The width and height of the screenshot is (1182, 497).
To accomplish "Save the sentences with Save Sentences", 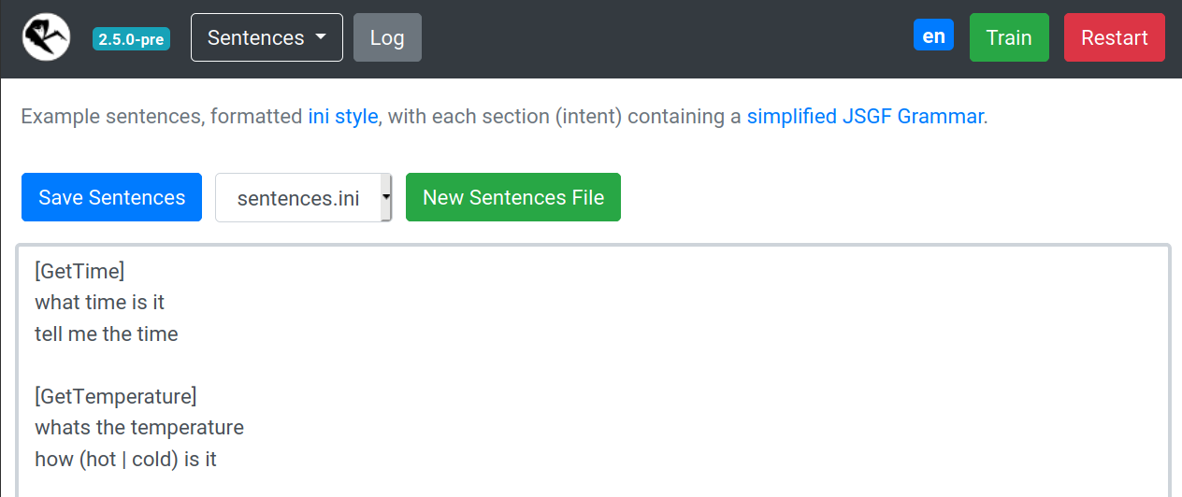I will coord(111,197).
